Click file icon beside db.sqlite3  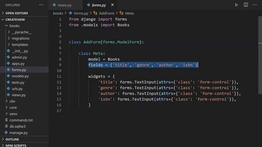coord(7,126)
